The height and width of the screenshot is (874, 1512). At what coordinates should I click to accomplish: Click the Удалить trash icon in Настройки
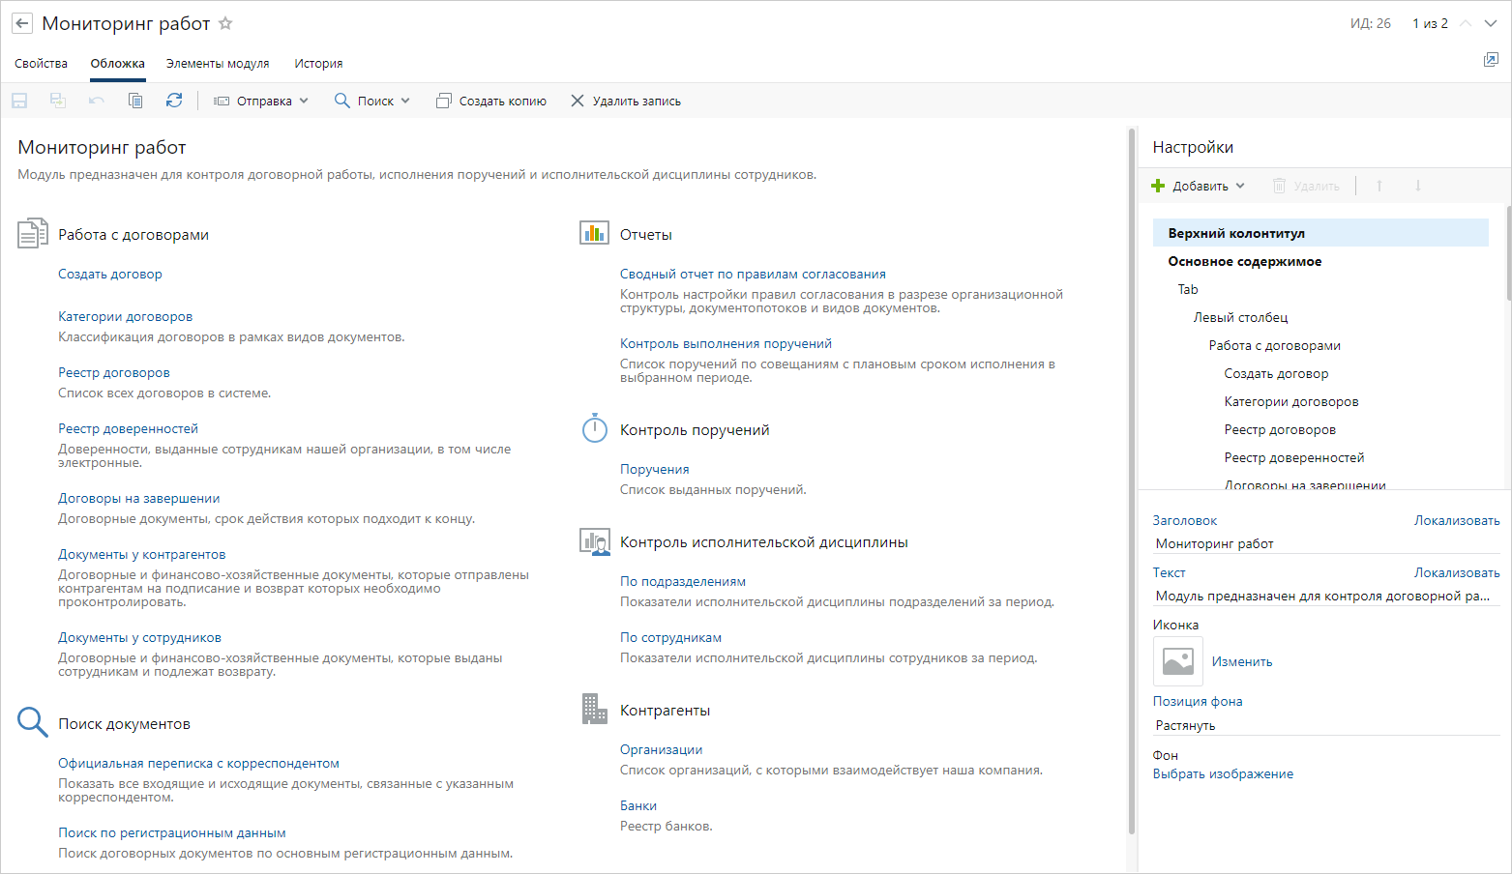[x=1279, y=186]
